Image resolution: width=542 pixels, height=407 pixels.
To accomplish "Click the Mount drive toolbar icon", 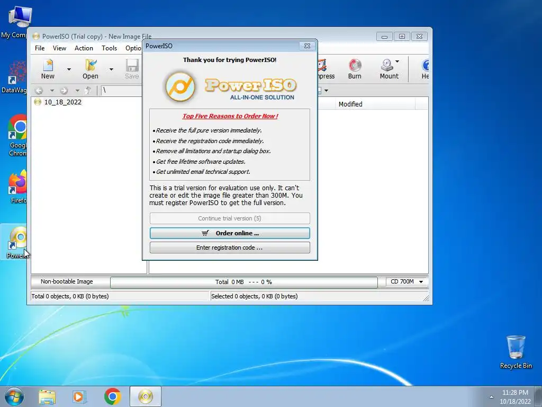I will (x=389, y=69).
